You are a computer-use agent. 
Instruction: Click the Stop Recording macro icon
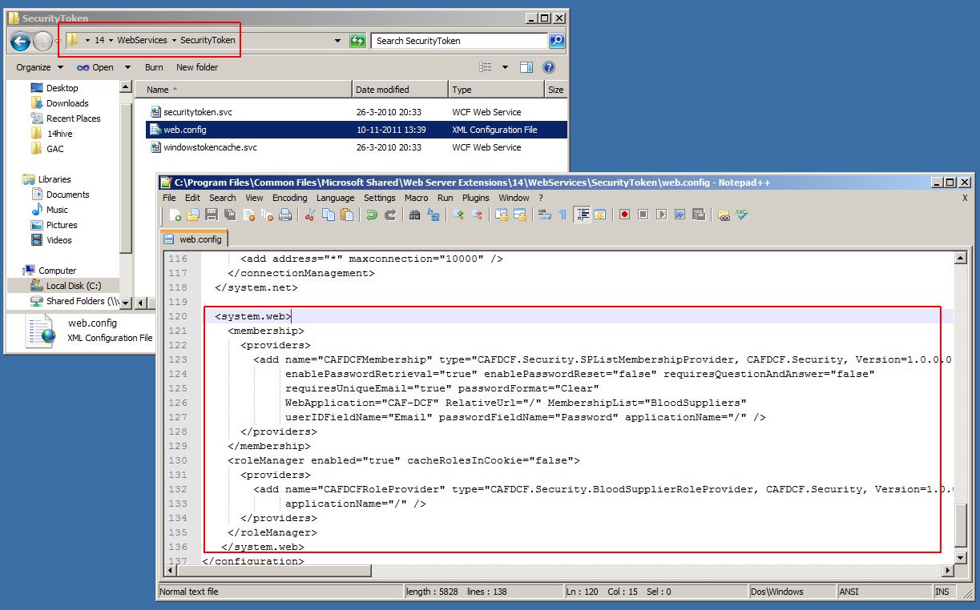[643, 215]
